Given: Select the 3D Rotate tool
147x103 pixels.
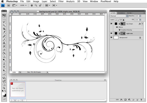Looking at the screenshot, I should (x=4, y=78).
